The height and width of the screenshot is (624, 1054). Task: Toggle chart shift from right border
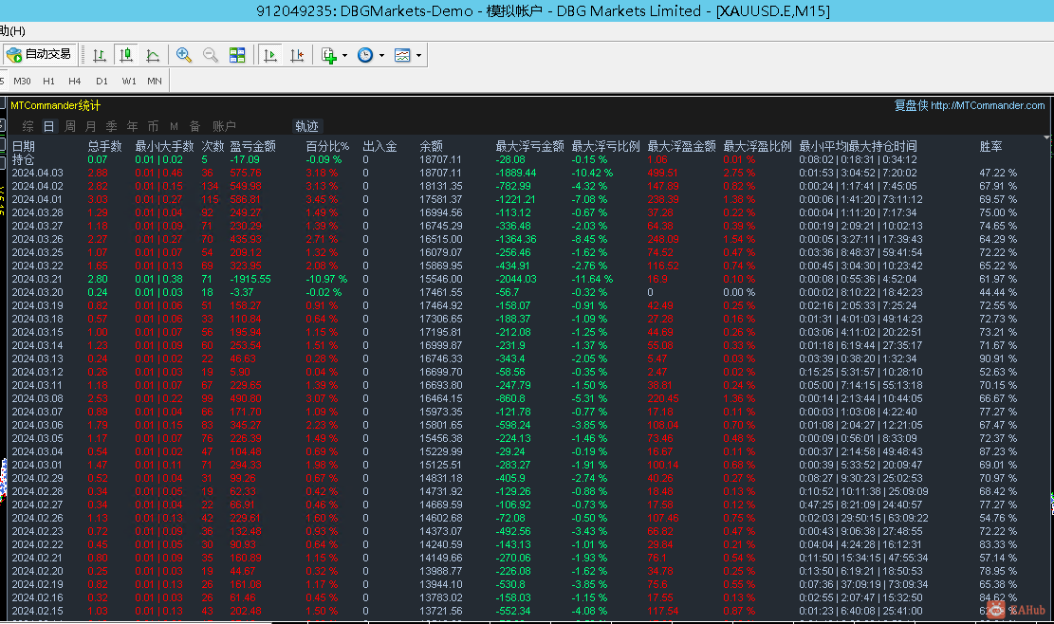tap(297, 55)
